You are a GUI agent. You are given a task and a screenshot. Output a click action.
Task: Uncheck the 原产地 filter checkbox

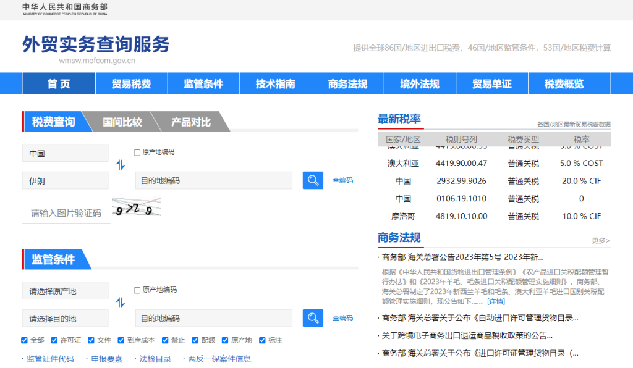(225, 340)
